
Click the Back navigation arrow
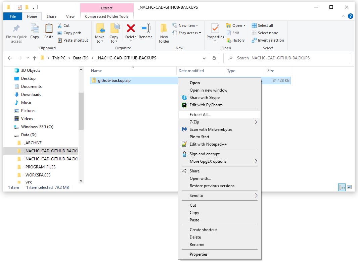pos(10,58)
